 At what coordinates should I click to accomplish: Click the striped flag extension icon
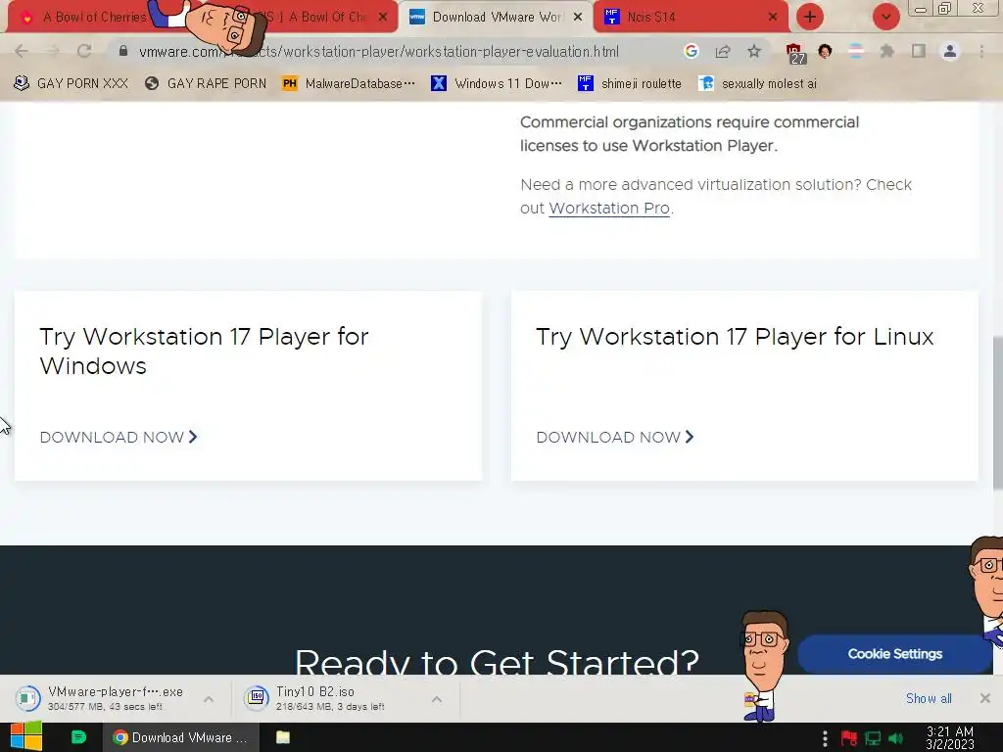click(x=856, y=51)
